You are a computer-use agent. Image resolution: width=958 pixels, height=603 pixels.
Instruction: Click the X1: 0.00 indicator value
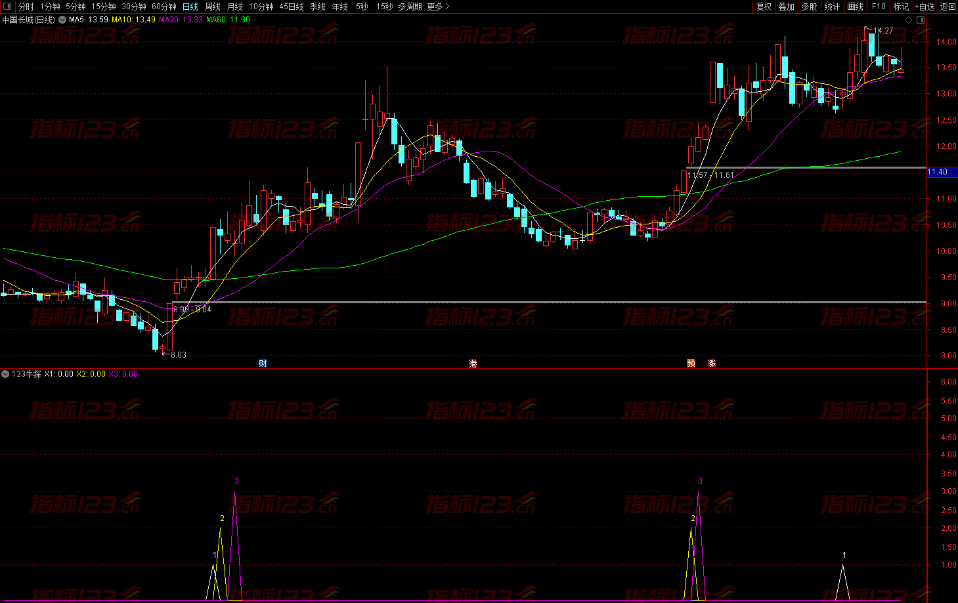pyautogui.click(x=59, y=374)
